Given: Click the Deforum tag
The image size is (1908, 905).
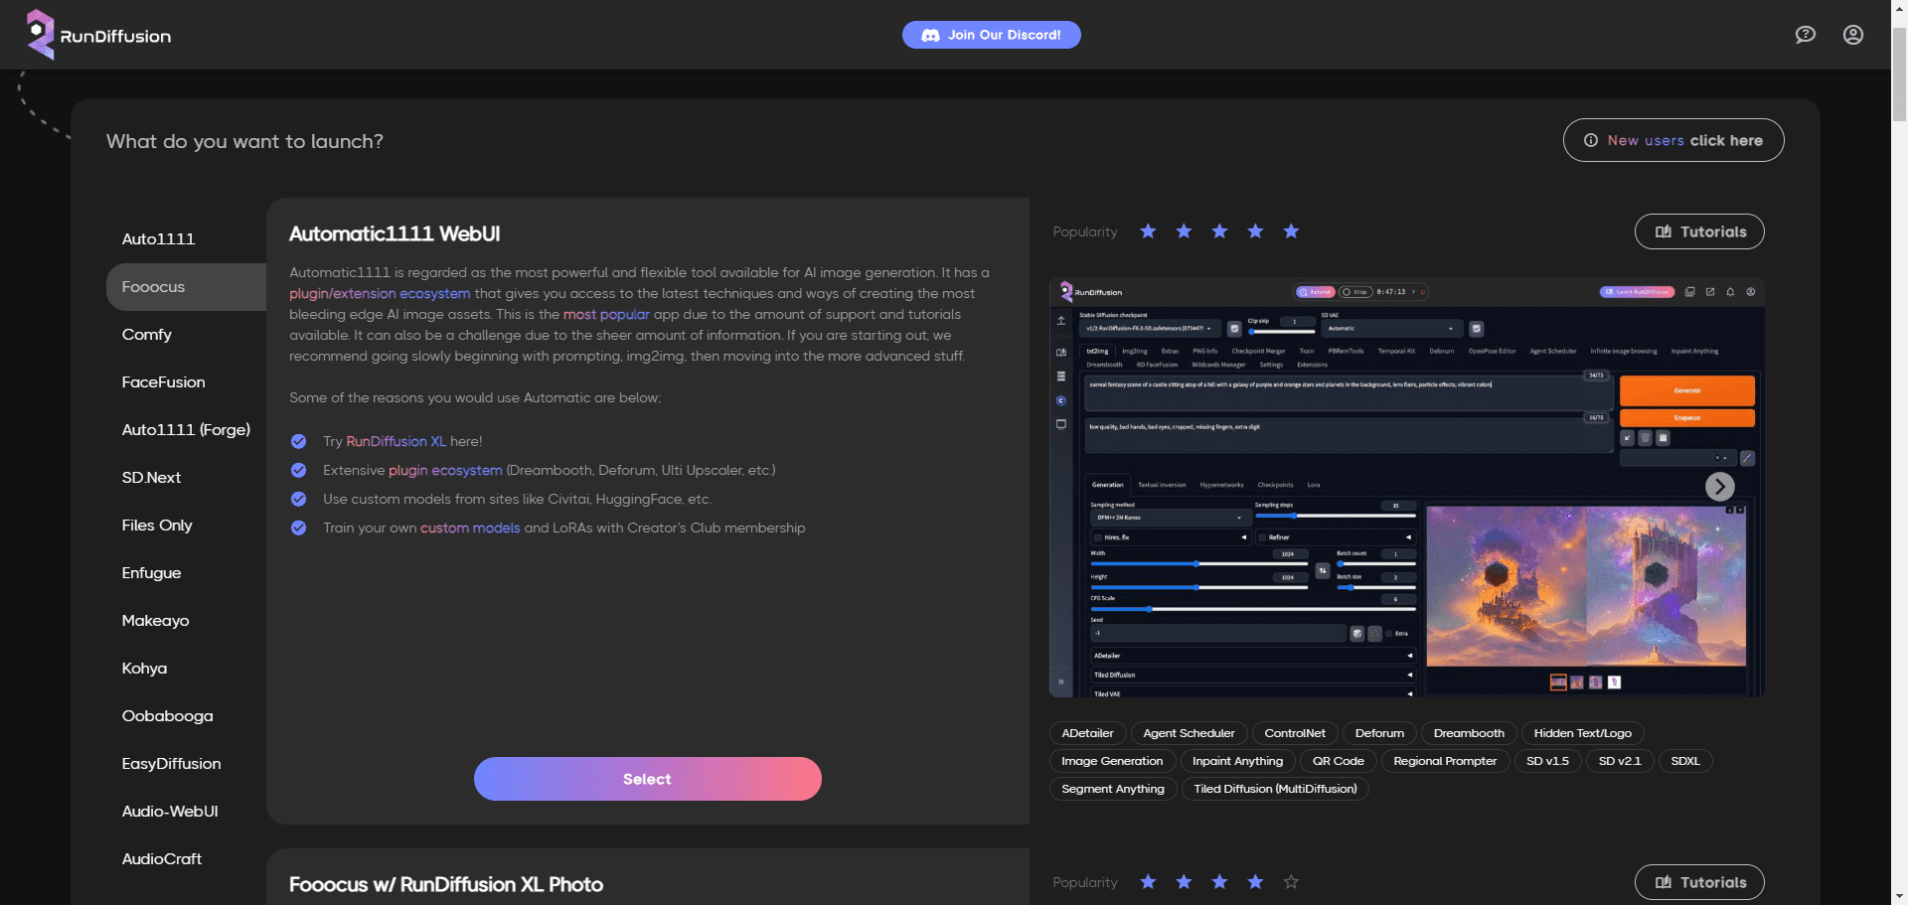Looking at the screenshot, I should (1379, 733).
